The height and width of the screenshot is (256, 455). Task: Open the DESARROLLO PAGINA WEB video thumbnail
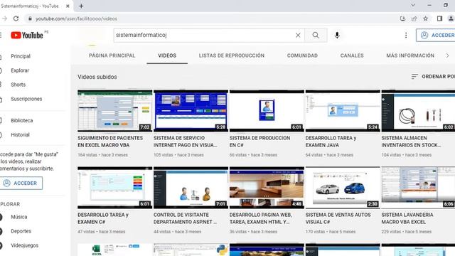[267, 188]
